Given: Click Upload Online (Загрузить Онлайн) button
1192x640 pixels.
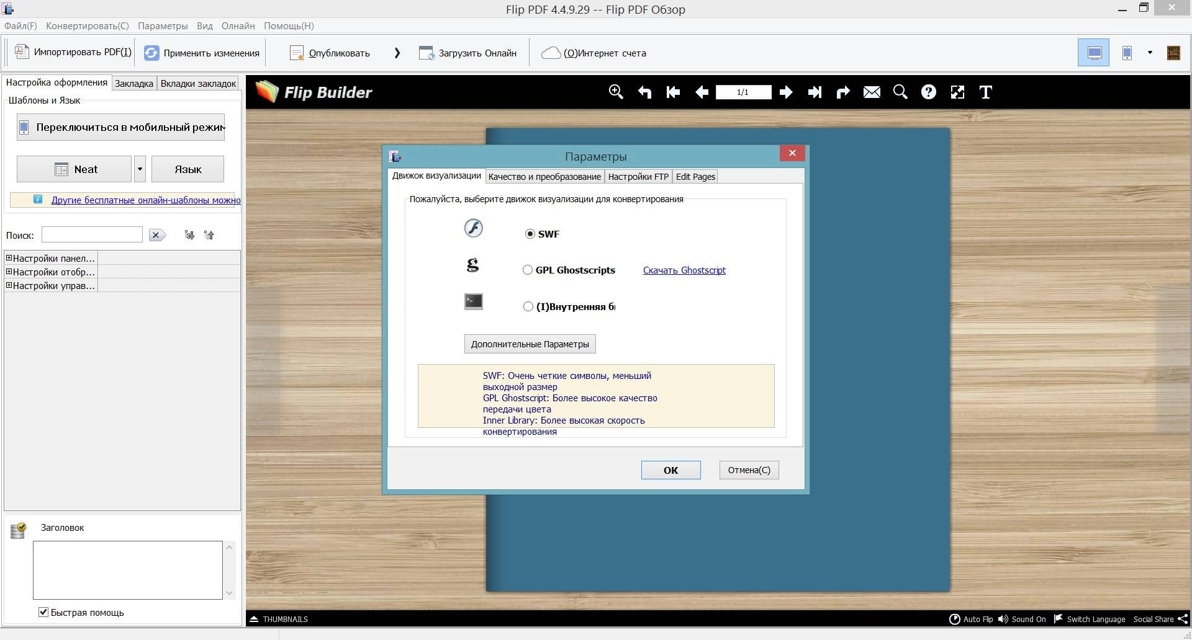Looking at the screenshot, I should [468, 53].
